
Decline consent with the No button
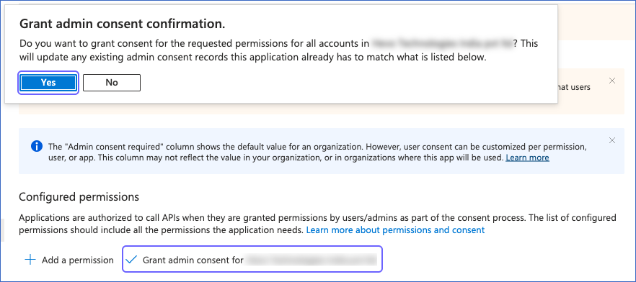click(112, 83)
